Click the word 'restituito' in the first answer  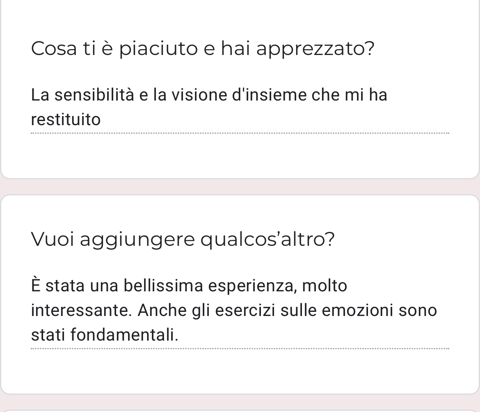[x=66, y=119]
